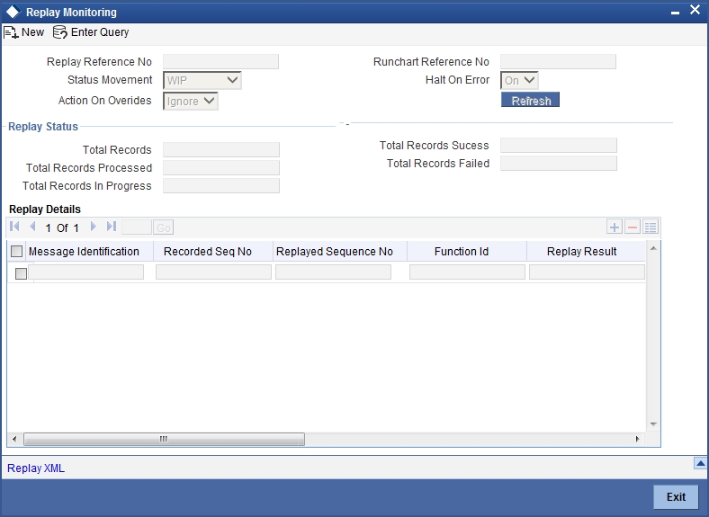Click the Total Records Processed field
709x517 pixels.
pos(221,167)
